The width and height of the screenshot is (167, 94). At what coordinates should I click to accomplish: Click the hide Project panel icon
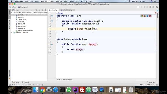pyautogui.click(x=46, y=10)
